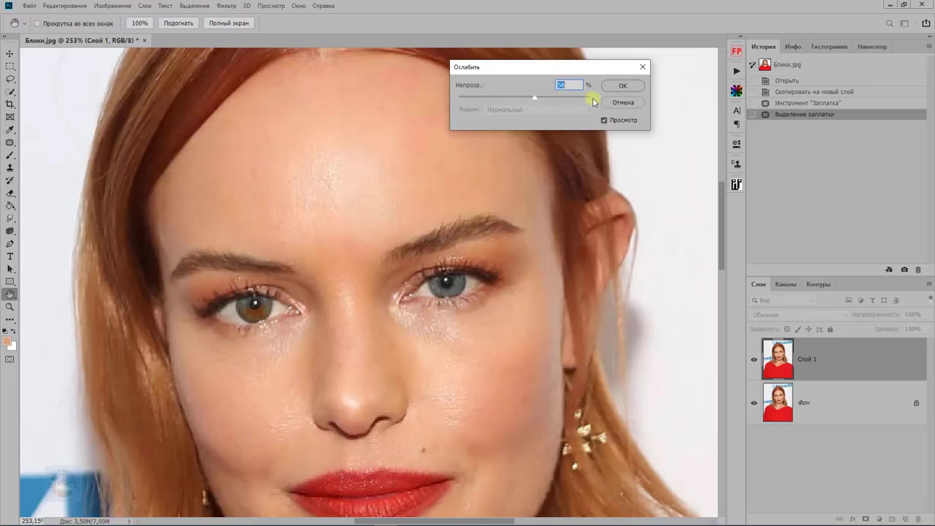The height and width of the screenshot is (526, 935).
Task: Click the Подогнать button
Action: click(178, 23)
